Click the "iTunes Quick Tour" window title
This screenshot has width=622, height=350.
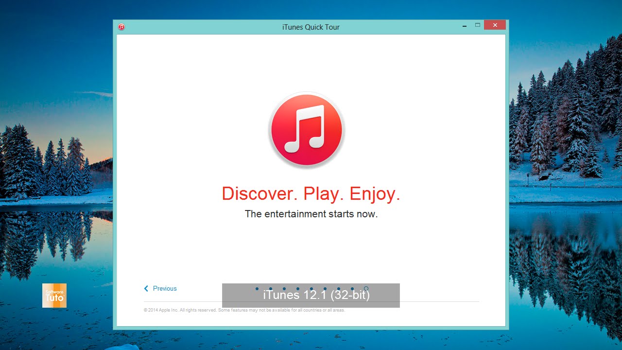tap(311, 27)
